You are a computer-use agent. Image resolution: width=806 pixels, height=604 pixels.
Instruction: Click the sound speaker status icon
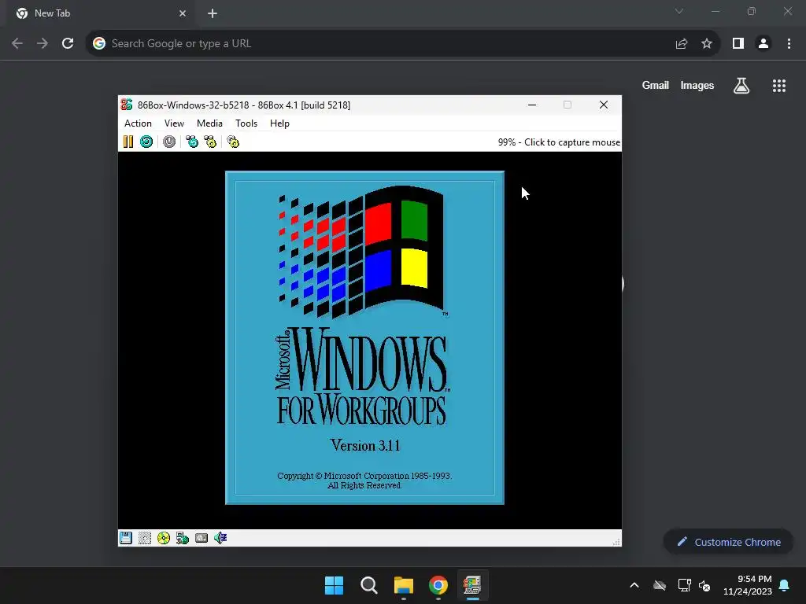(x=220, y=538)
